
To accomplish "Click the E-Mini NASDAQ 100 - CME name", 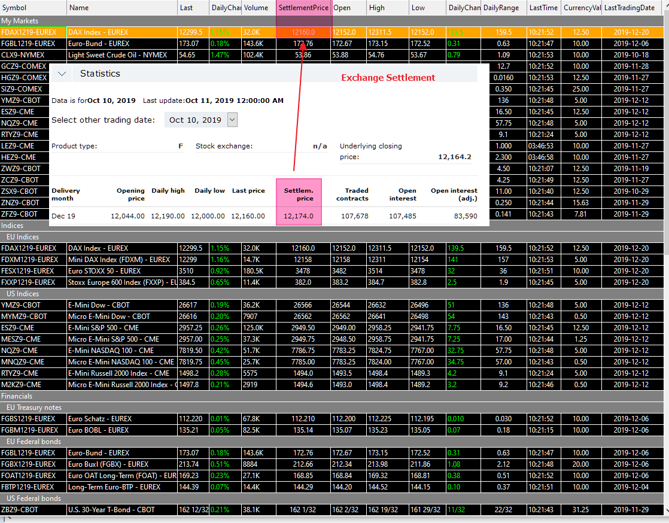I will [122, 351].
